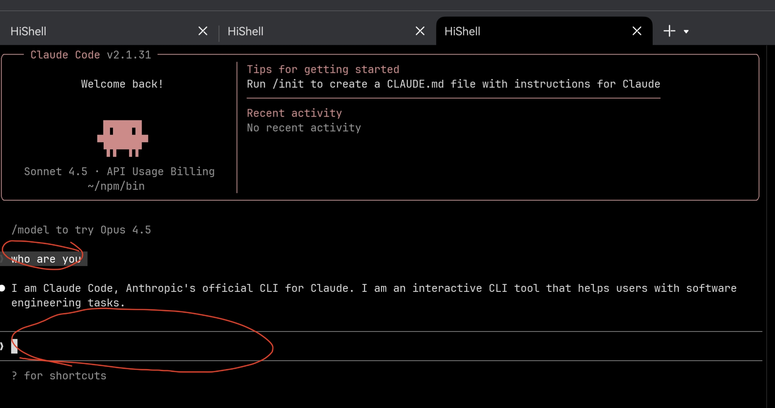This screenshot has height=408, width=775.
Task: Click the terminal's right-edge scrollbar
Action: tap(770, 224)
